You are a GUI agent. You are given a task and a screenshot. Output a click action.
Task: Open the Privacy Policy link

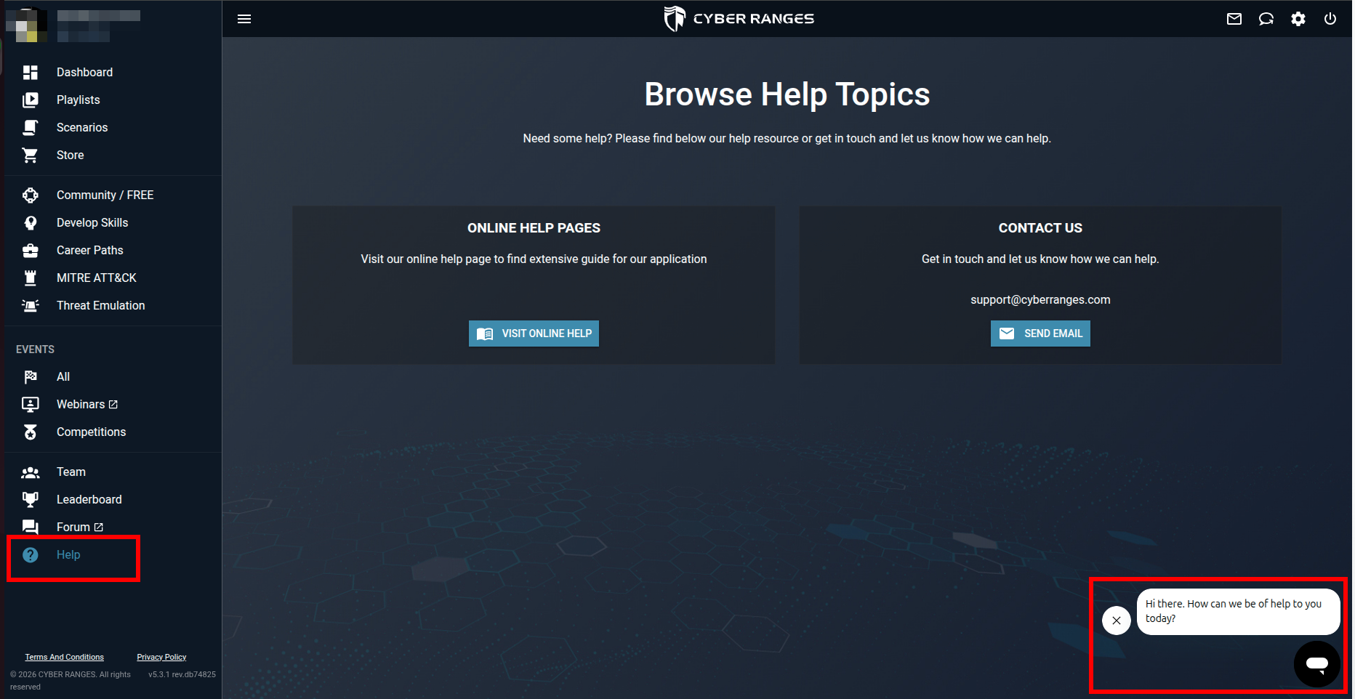point(161,657)
